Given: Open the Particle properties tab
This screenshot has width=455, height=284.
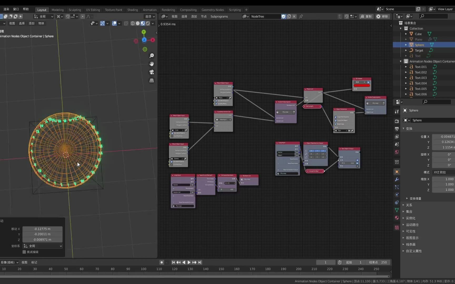Looking at the screenshot, I should 397,187.
